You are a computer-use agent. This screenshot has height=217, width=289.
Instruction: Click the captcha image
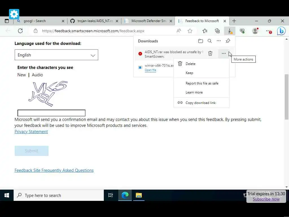[x=48, y=94]
